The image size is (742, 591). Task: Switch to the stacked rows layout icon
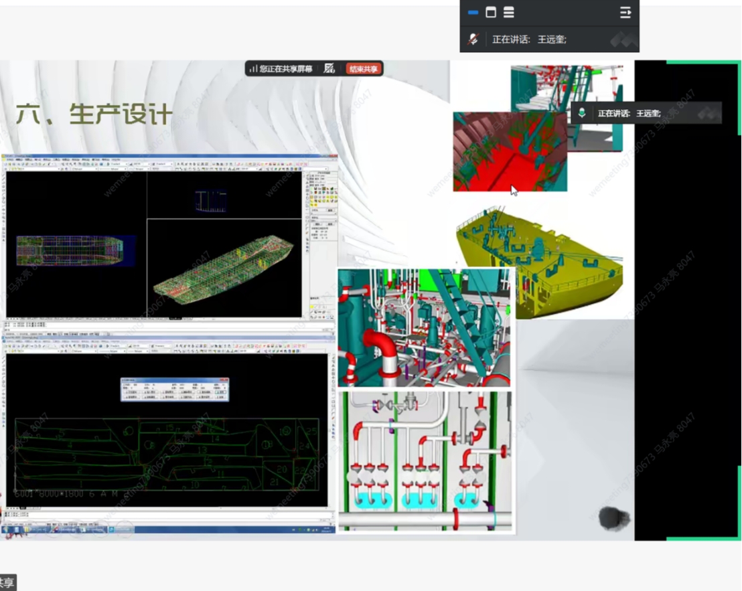[509, 13]
